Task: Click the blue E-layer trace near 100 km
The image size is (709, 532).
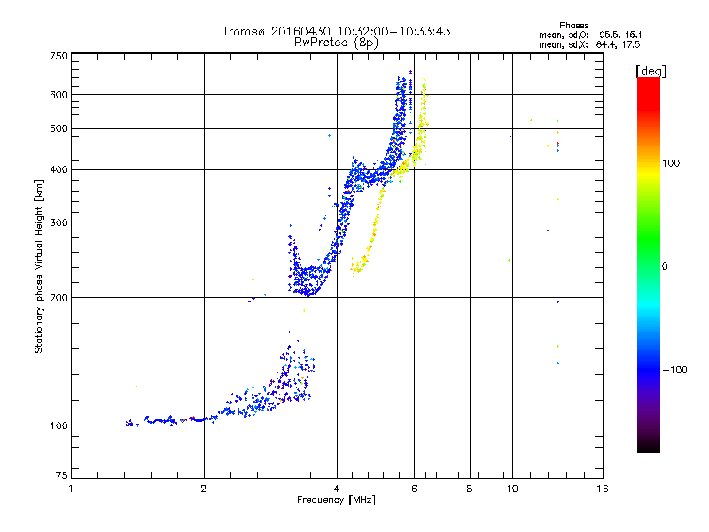Action: click(x=172, y=420)
